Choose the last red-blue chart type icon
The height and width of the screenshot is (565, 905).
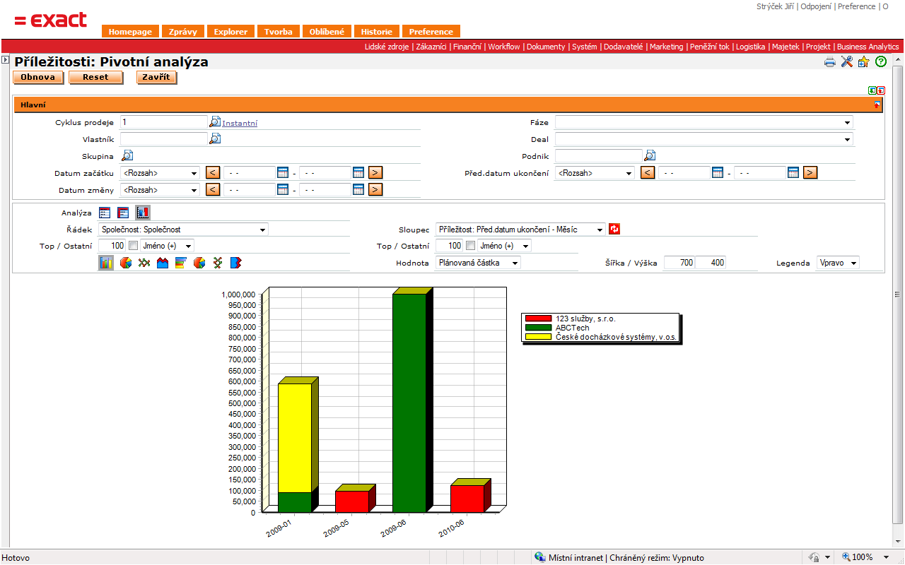236,263
